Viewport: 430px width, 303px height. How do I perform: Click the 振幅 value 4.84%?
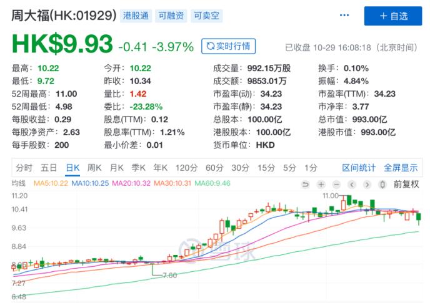coord(356,81)
